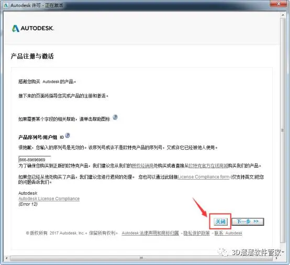
Task: Open the 隐私保护政策 link
Action: click(196, 233)
